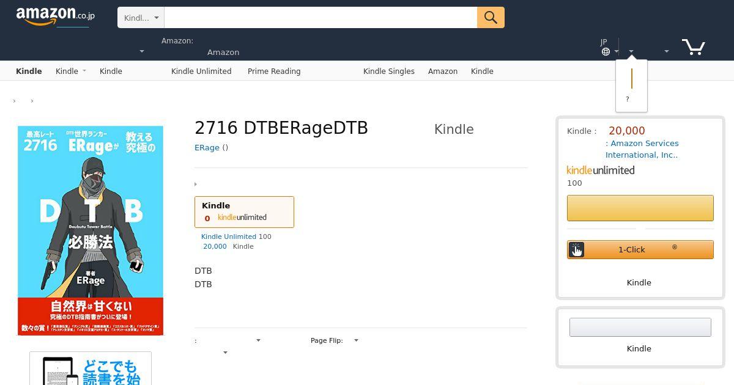Expand the Kindle nav dropdown arrow
Viewport: 734px width, 385px height.
[x=84, y=71]
